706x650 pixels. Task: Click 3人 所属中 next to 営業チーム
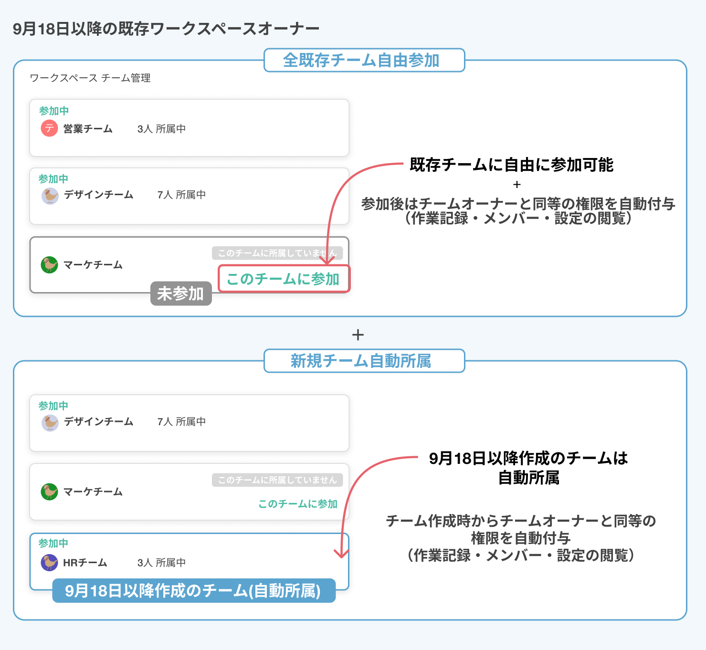[161, 129]
